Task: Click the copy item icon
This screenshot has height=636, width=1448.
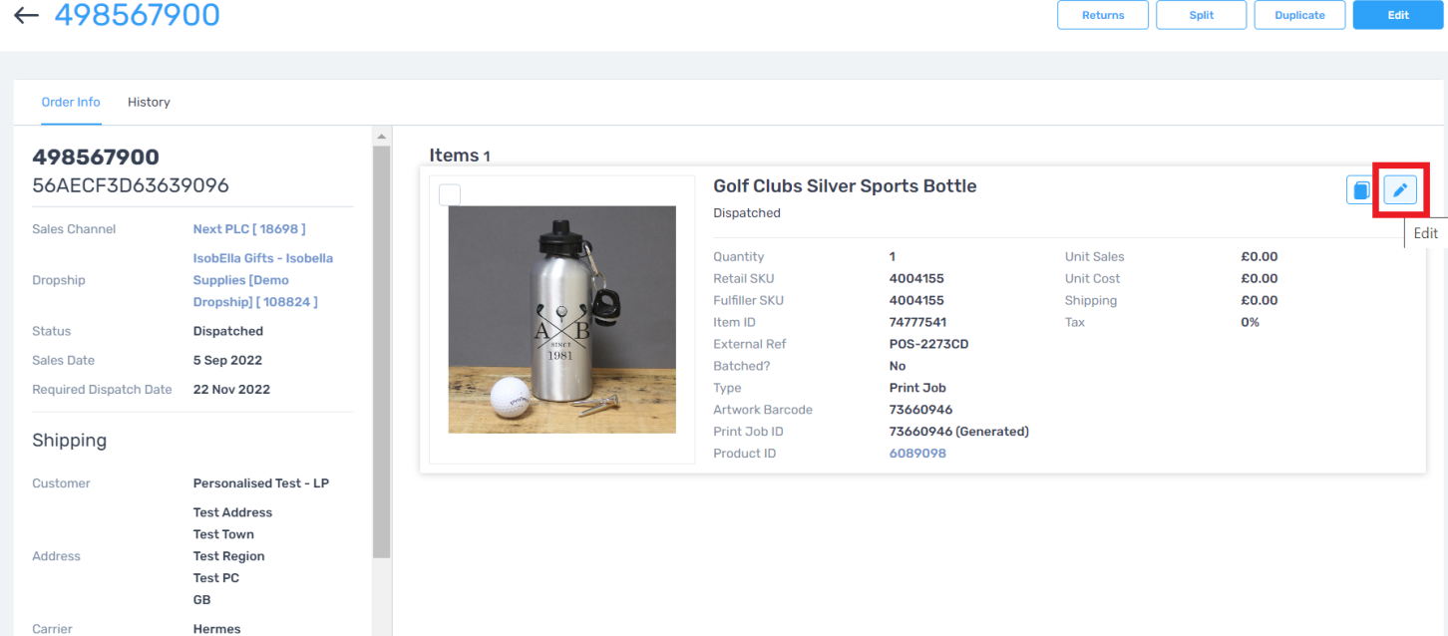Action: [1358, 189]
